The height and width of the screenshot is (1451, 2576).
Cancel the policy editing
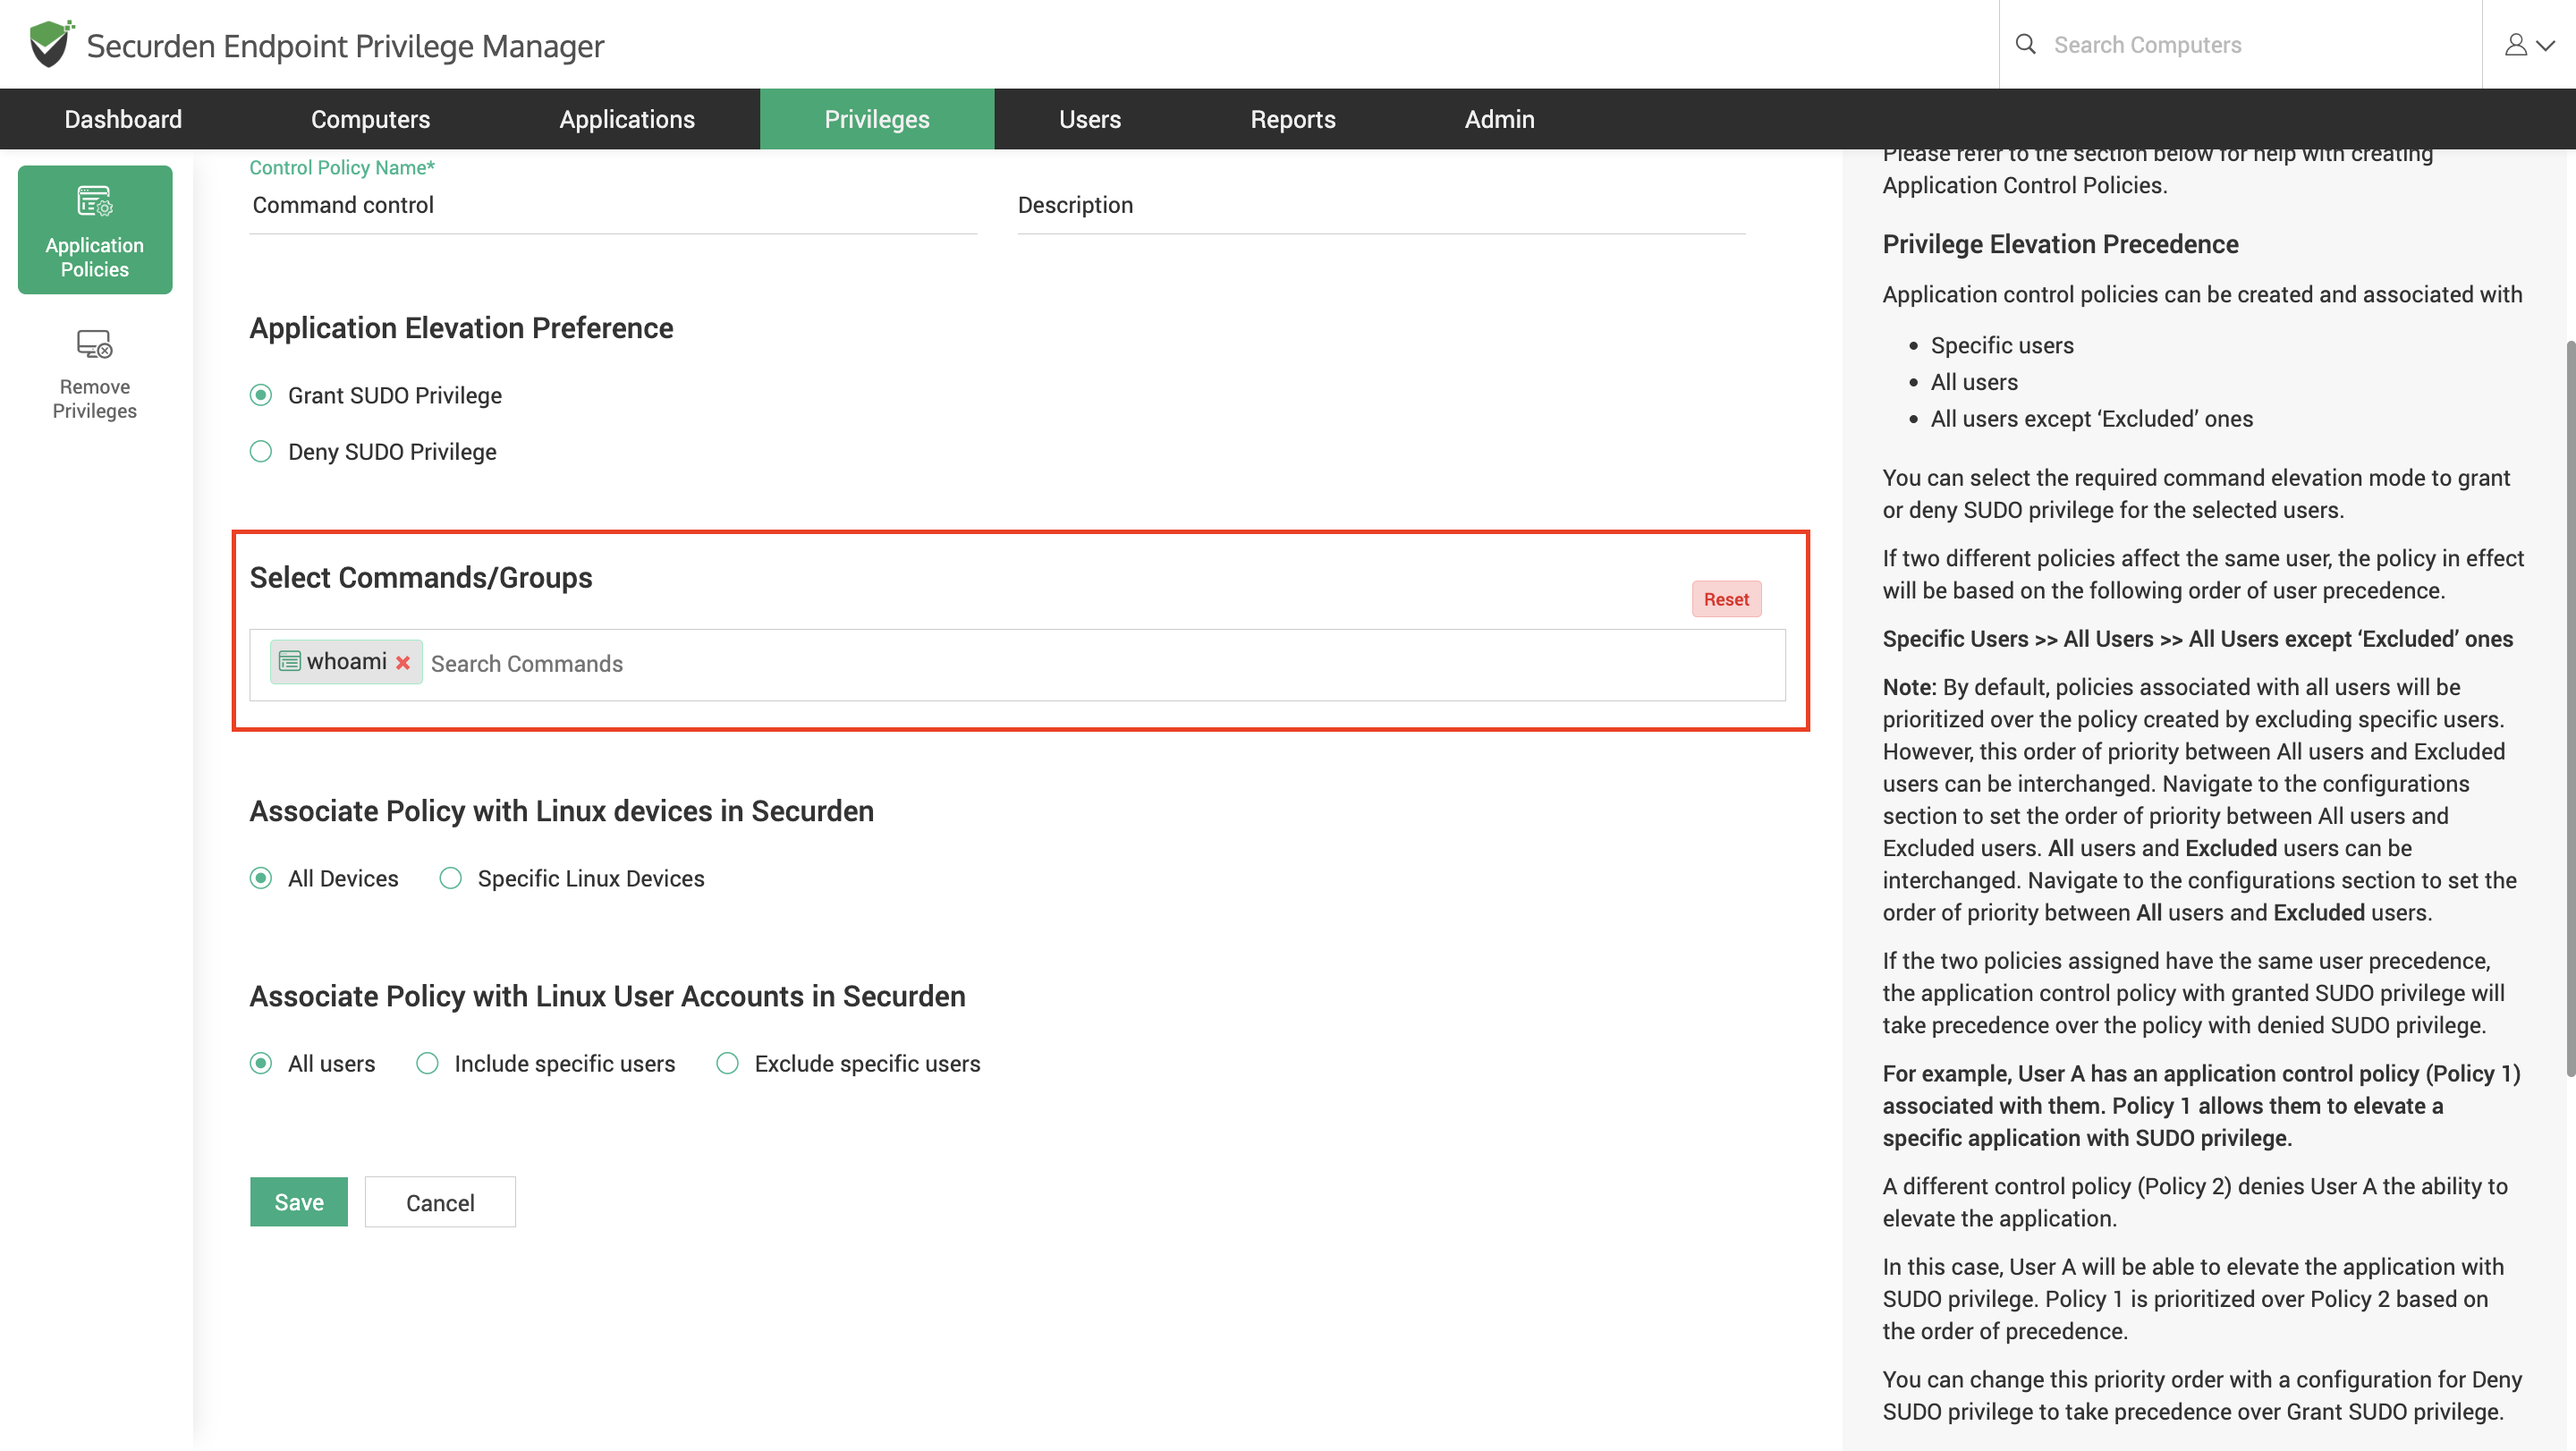click(x=440, y=1202)
